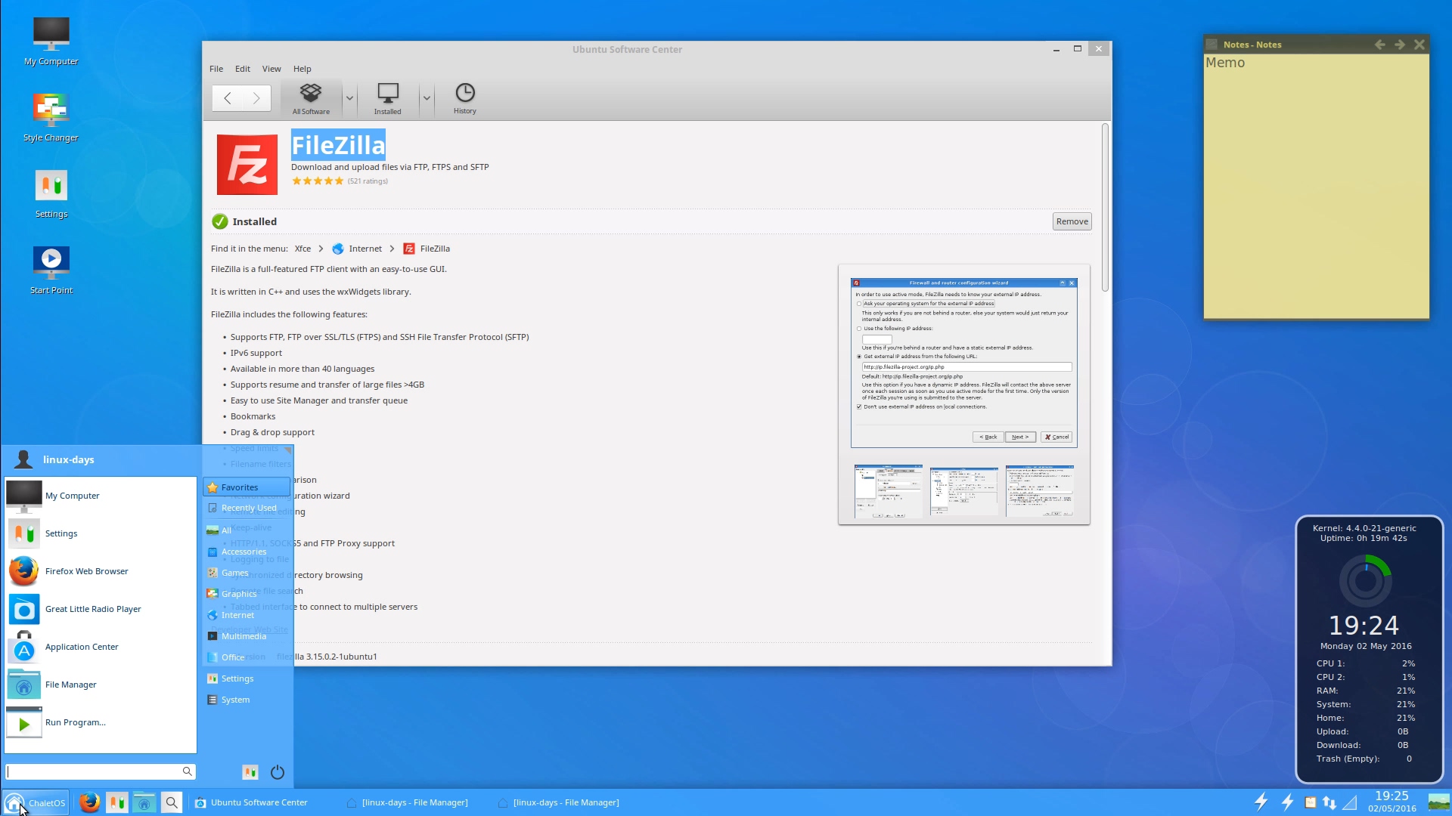The height and width of the screenshot is (816, 1452).
Task: Click the taskbar clock
Action: point(1391,802)
